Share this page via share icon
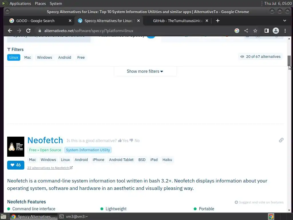Image resolution: width=293 pixels, height=220 pixels. 246,31
